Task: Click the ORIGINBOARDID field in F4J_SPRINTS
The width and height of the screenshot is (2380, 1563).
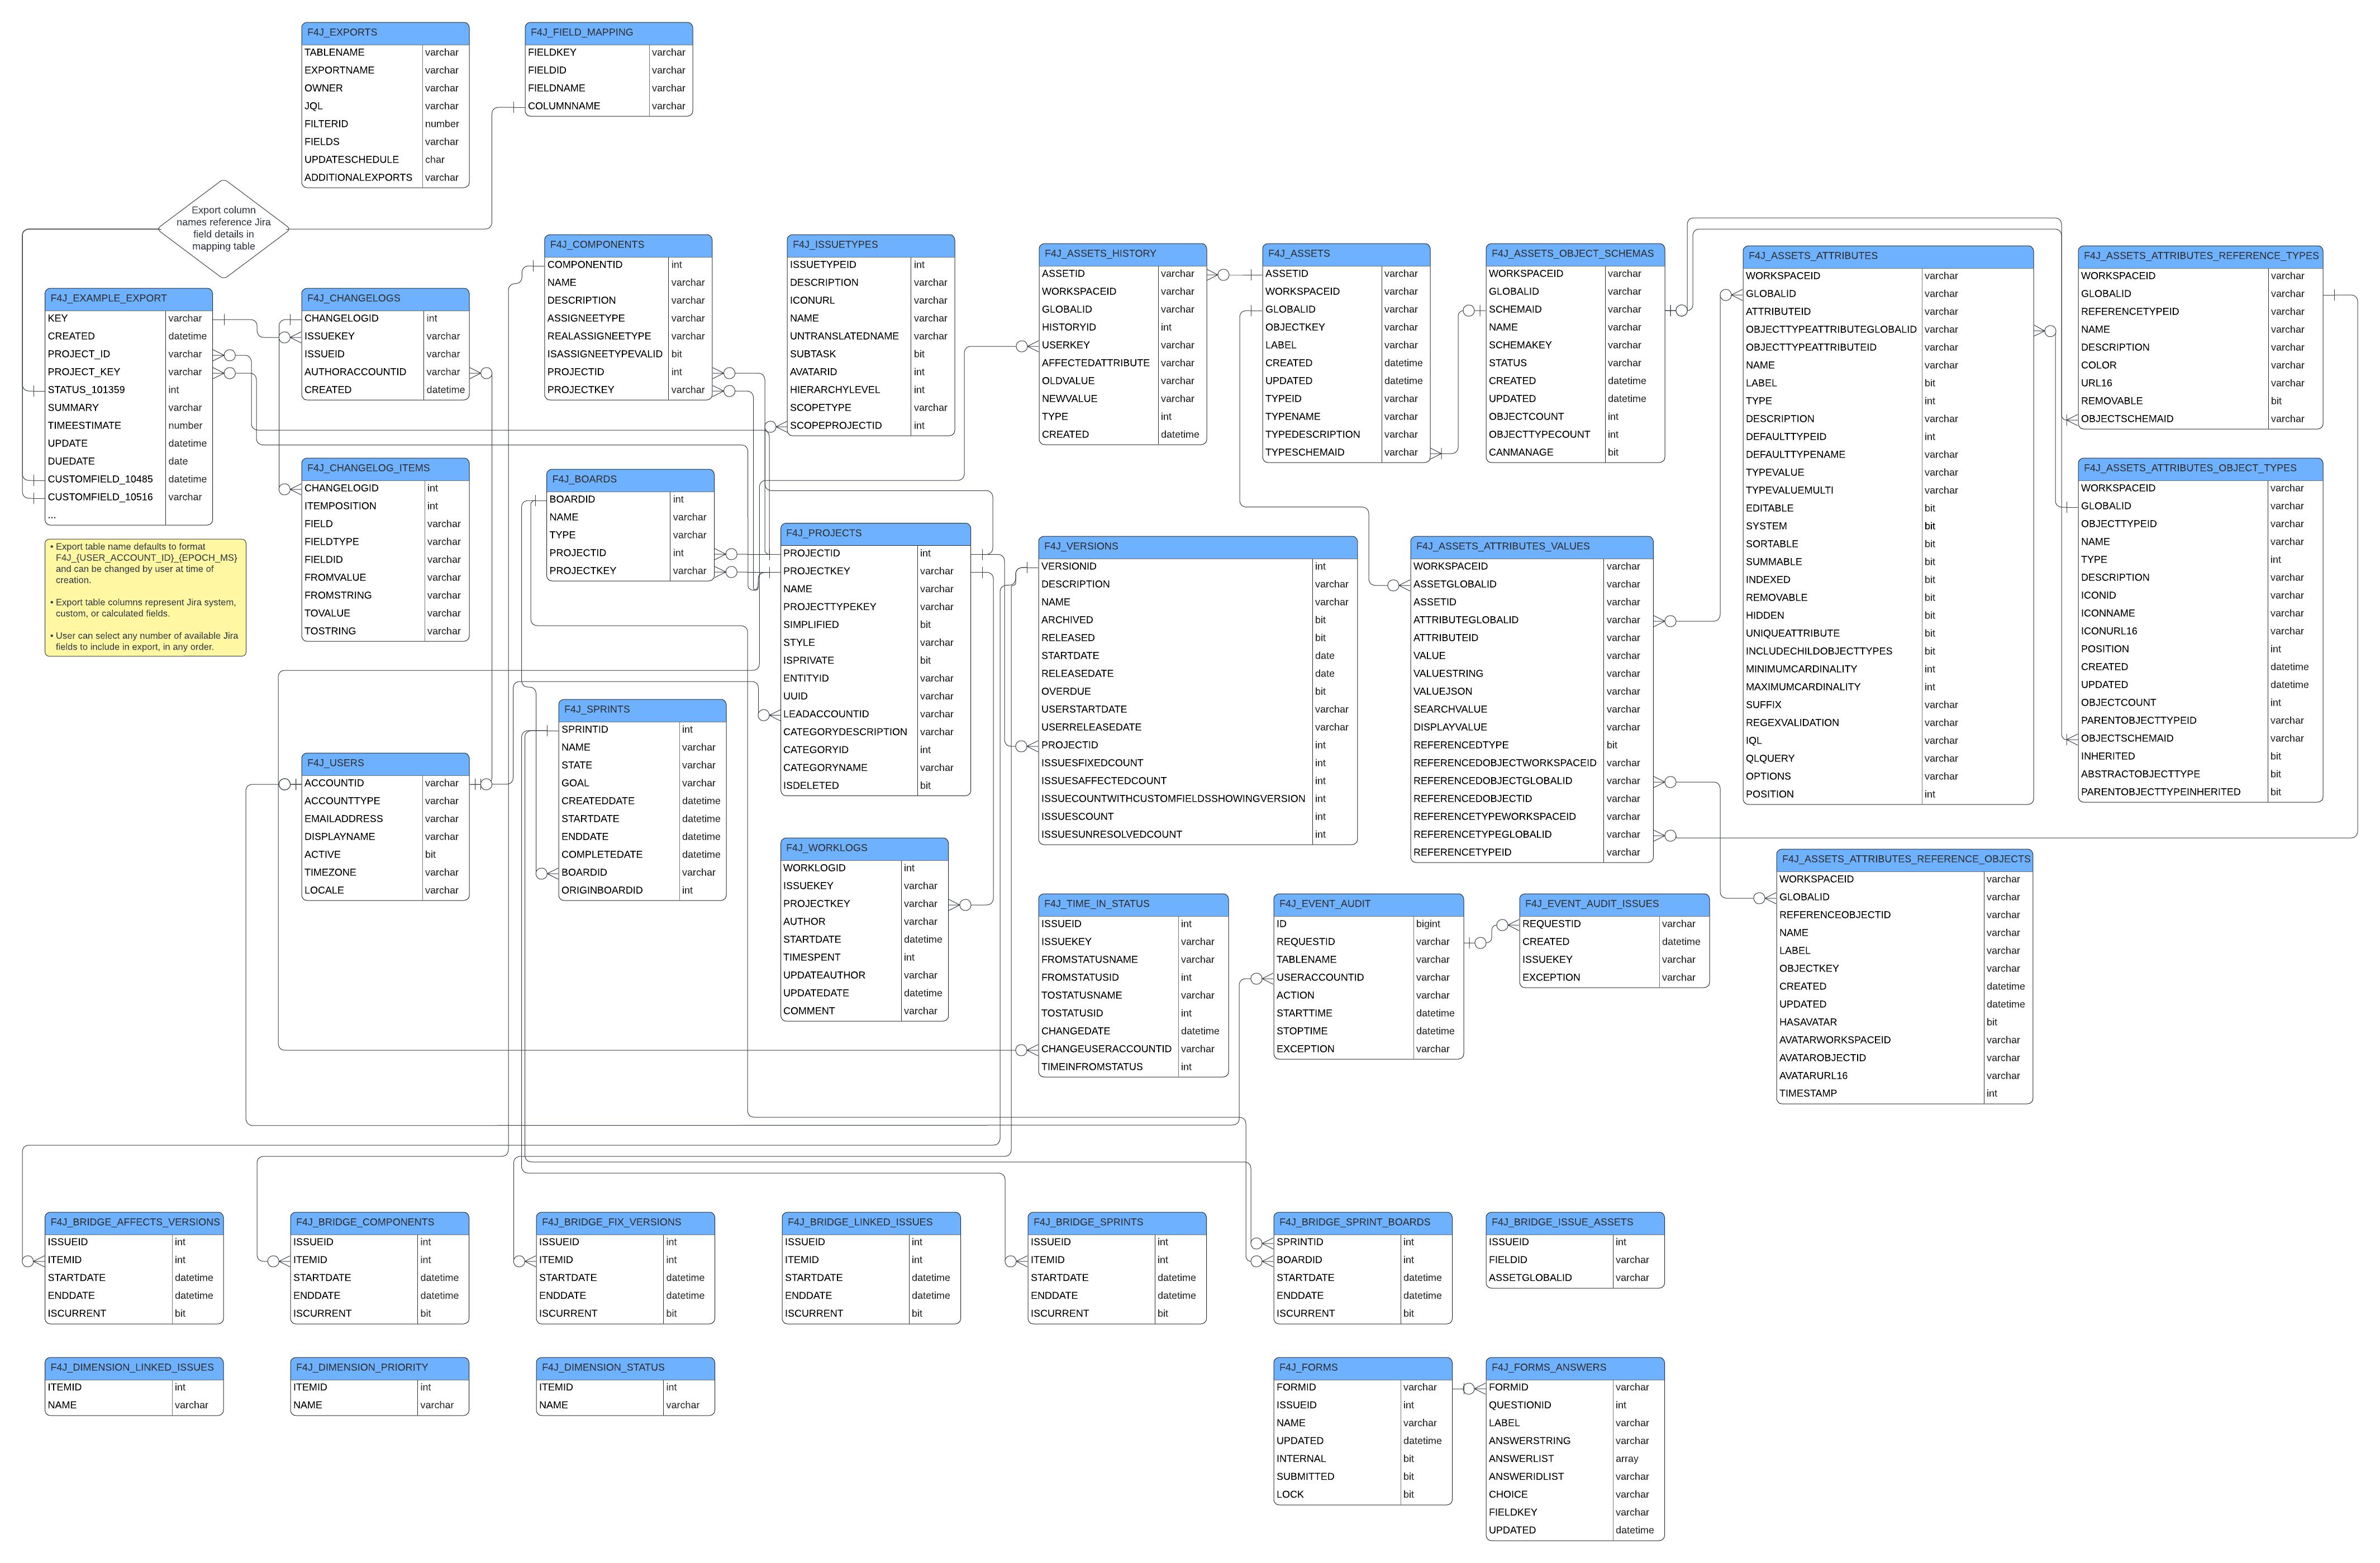Action: click(x=642, y=891)
